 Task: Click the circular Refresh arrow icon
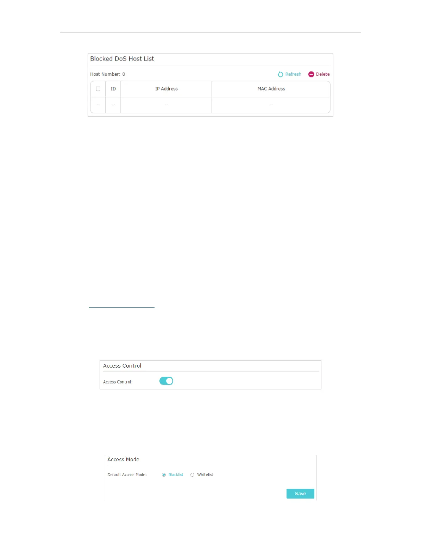point(281,74)
